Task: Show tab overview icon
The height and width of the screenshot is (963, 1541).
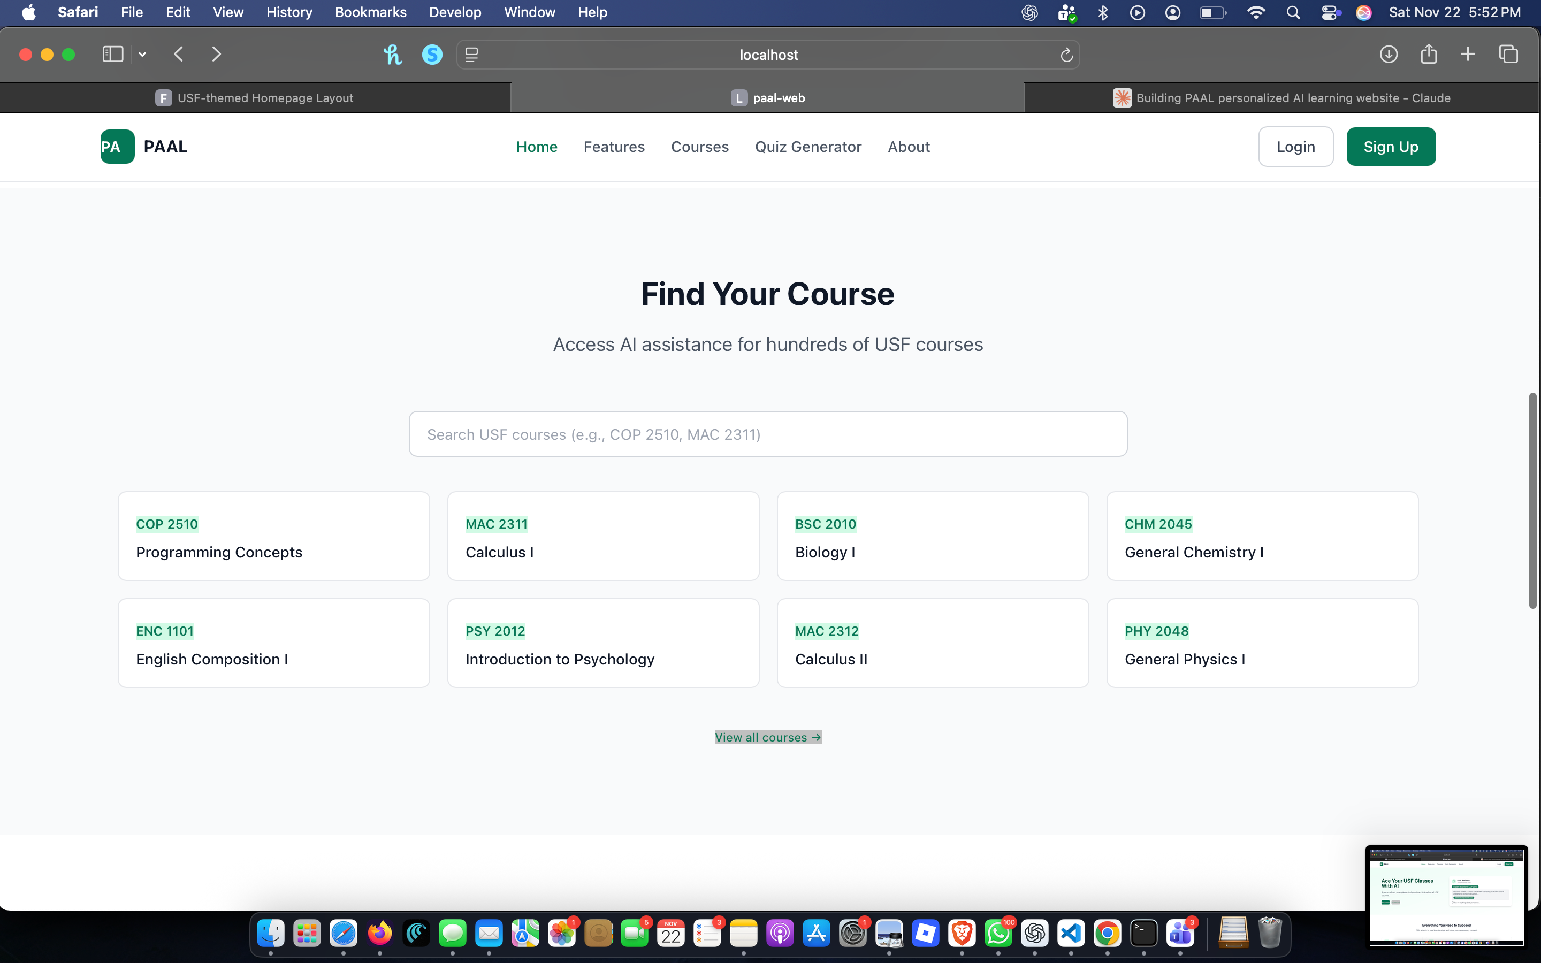Action: tap(1508, 54)
